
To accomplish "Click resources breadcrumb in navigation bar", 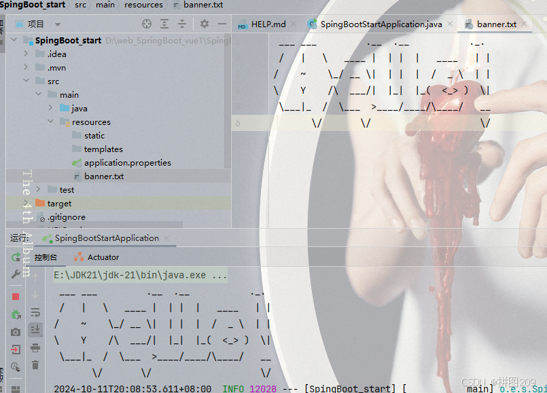I will (143, 5).
